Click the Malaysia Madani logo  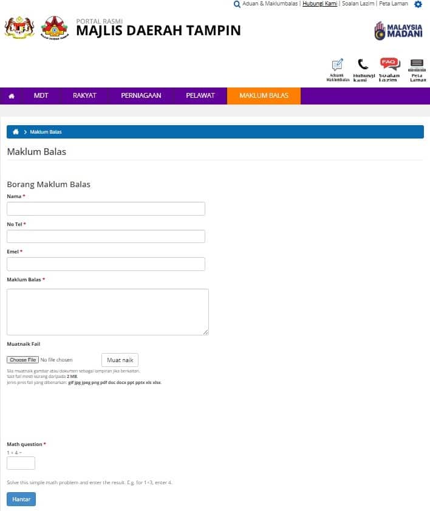(x=398, y=31)
